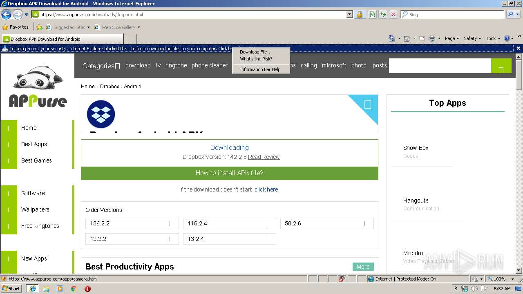Open the phone-cleaner category link
This screenshot has width=523, height=294.
(210, 65)
